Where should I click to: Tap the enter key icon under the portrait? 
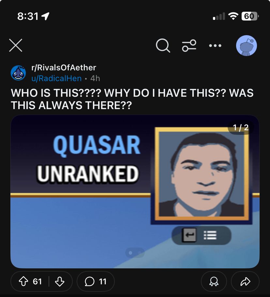189,235
